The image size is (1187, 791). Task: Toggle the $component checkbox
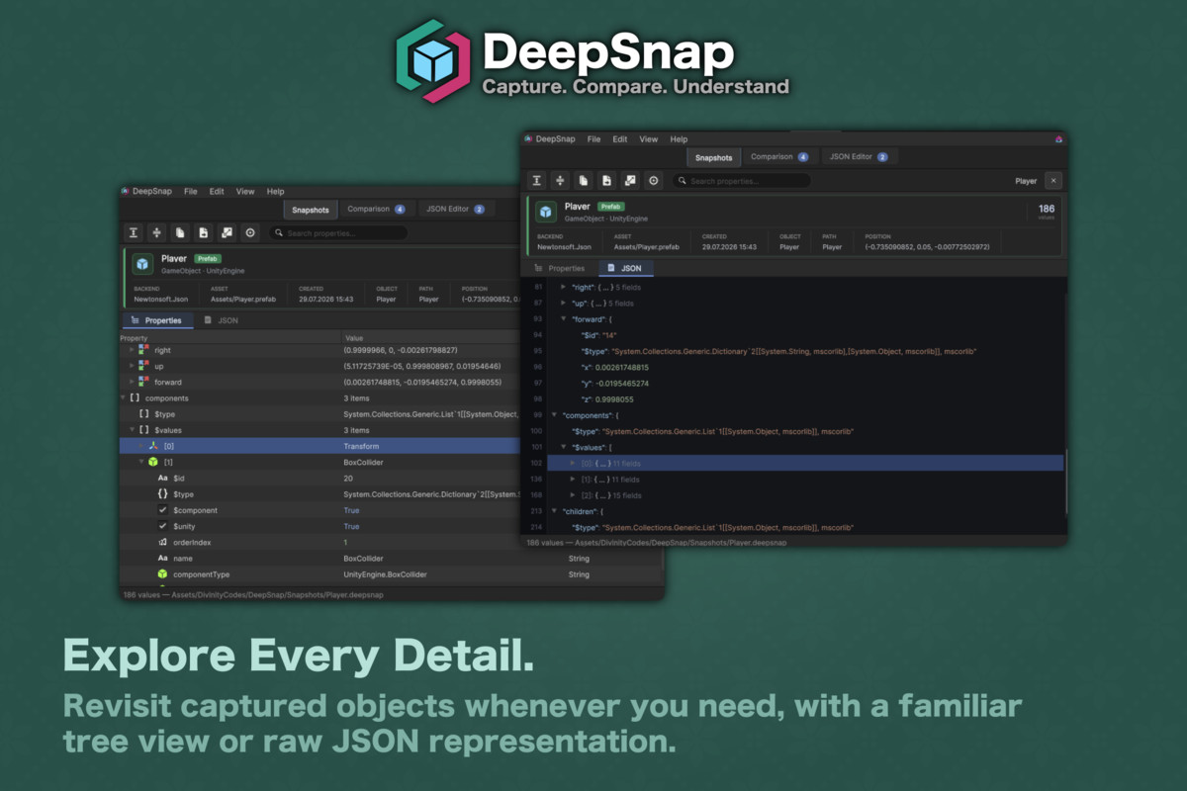pos(162,510)
